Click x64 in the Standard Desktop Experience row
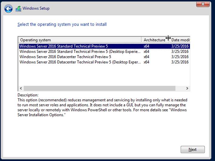The image size is (215, 161). coord(146,51)
